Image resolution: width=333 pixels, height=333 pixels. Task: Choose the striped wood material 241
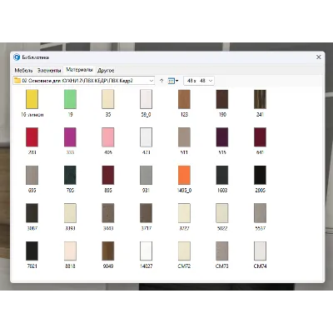pyautogui.click(x=260, y=99)
